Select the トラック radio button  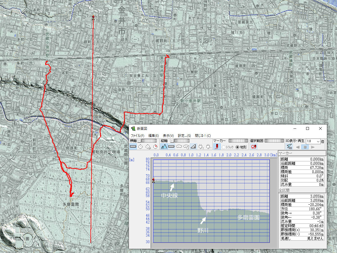pyautogui.click(x=224, y=147)
